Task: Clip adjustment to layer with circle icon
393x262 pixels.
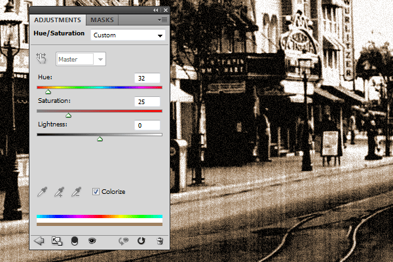Action: (75, 241)
